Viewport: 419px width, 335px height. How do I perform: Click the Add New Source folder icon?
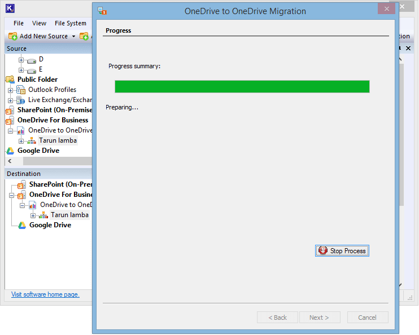click(x=13, y=36)
